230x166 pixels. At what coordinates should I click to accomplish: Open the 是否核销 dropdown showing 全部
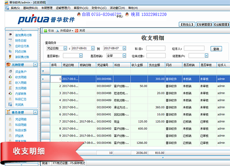tap(124, 55)
